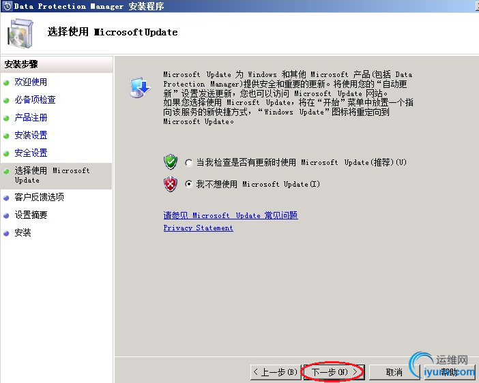Select 我不想使用 Microsoft Update radio button
Viewport: 479px width, 383px height.
pos(189,184)
